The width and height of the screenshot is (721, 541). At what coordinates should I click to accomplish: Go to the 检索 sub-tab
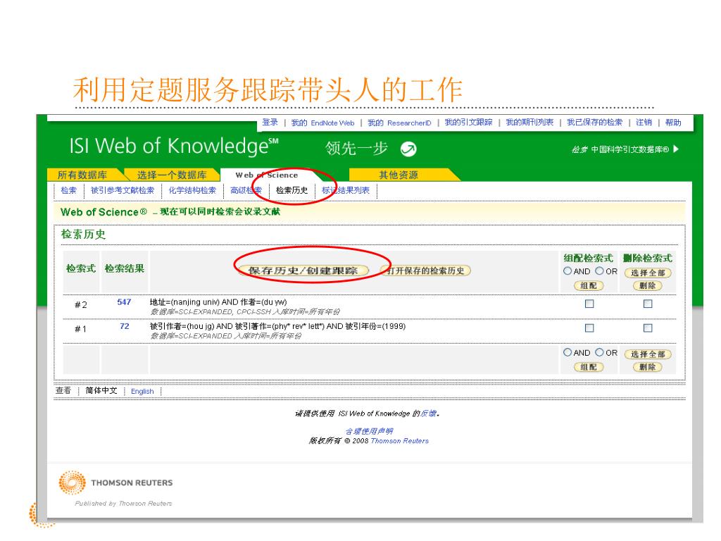68,190
